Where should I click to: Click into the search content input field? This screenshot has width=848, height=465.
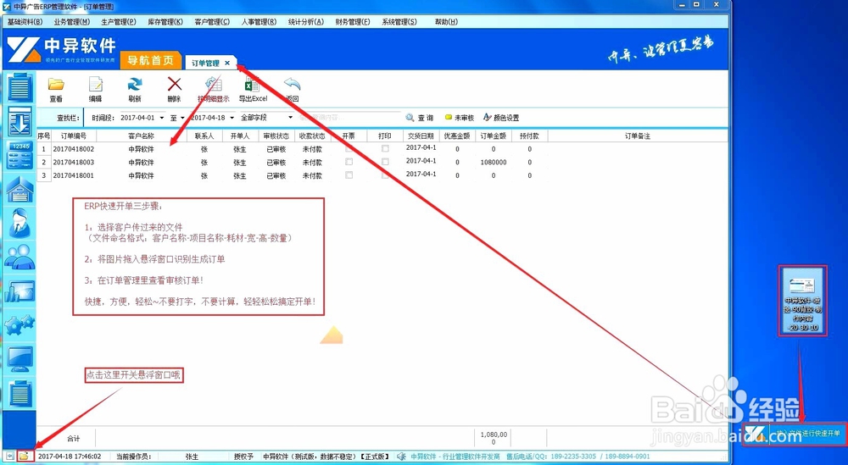pyautogui.click(x=350, y=117)
